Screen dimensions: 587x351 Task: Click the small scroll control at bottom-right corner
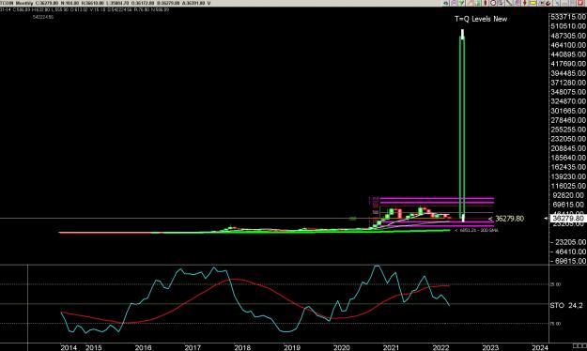tap(579, 345)
